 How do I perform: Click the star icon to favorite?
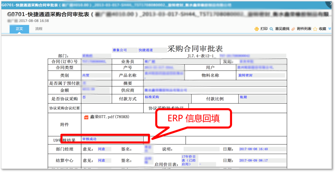point(315,29)
